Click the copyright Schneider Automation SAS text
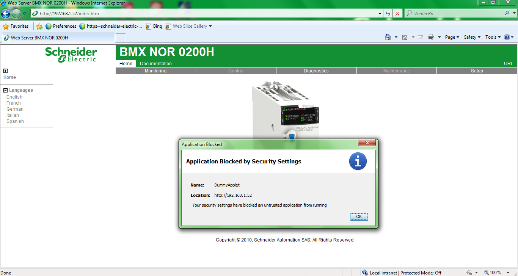Viewport: 518px width, 276px height. [x=285, y=240]
